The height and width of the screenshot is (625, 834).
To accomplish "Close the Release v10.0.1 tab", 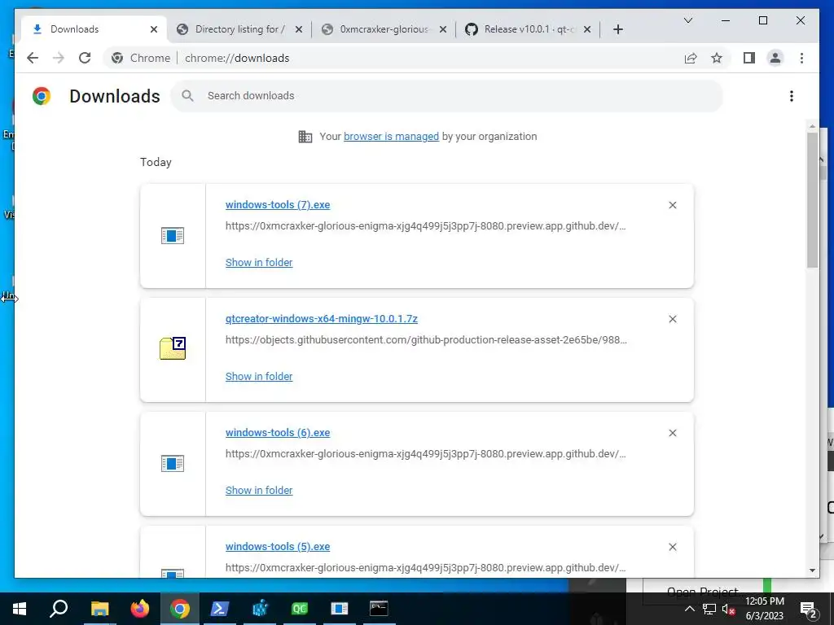I will pos(587,29).
